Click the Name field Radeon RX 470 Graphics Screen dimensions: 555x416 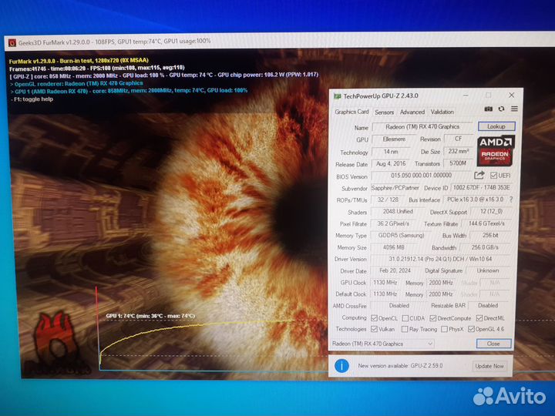(422, 126)
